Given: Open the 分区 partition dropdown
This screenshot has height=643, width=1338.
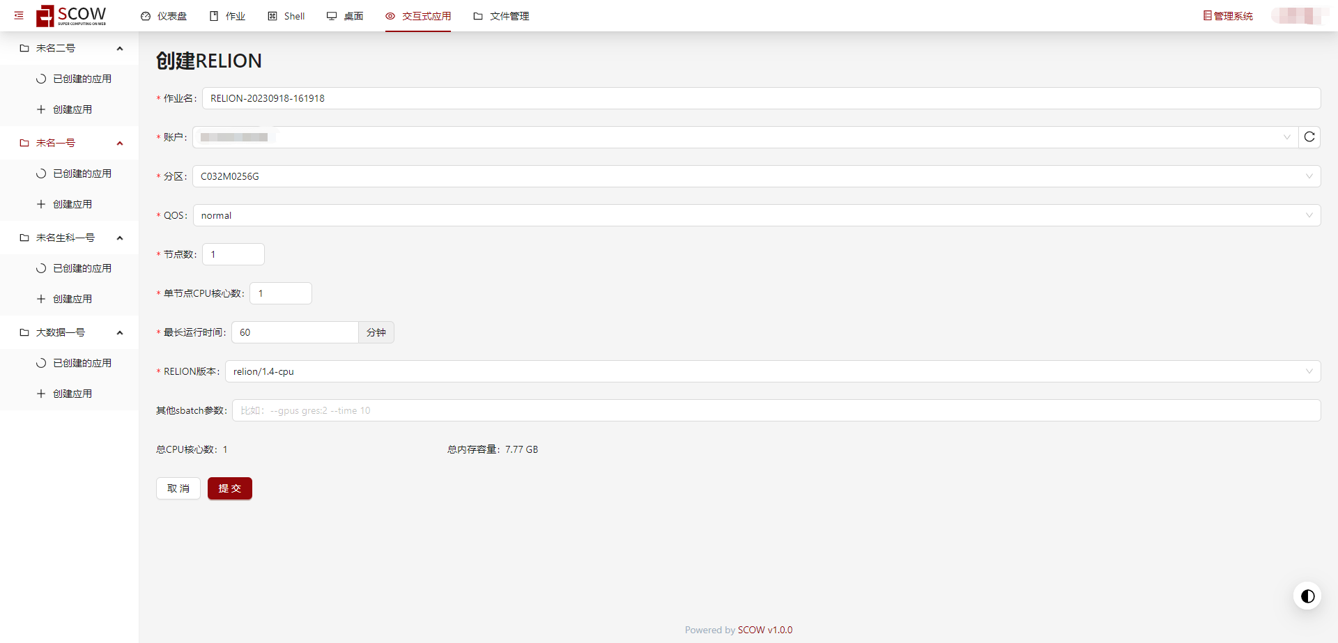Looking at the screenshot, I should click(756, 176).
